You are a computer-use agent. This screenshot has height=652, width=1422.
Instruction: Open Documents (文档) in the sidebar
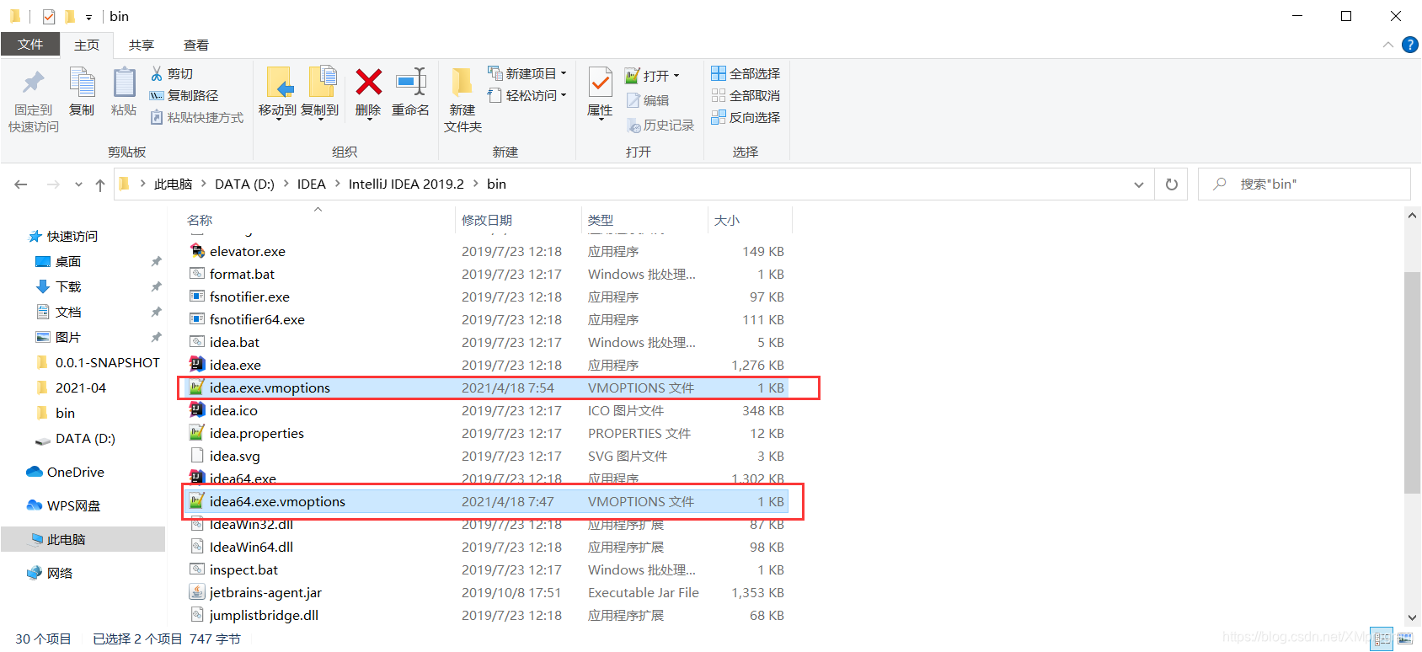tap(68, 313)
